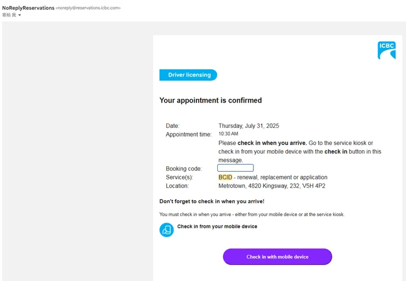Select the Driver licensing badge
406x281 pixels.
point(188,75)
